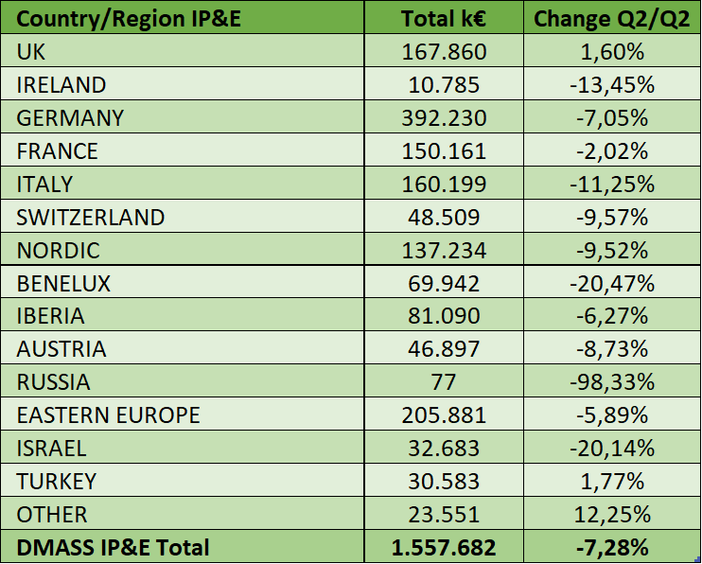Viewport: 702px width, 564px height.
Task: Select the Total k€ column header
Action: [444, 19]
